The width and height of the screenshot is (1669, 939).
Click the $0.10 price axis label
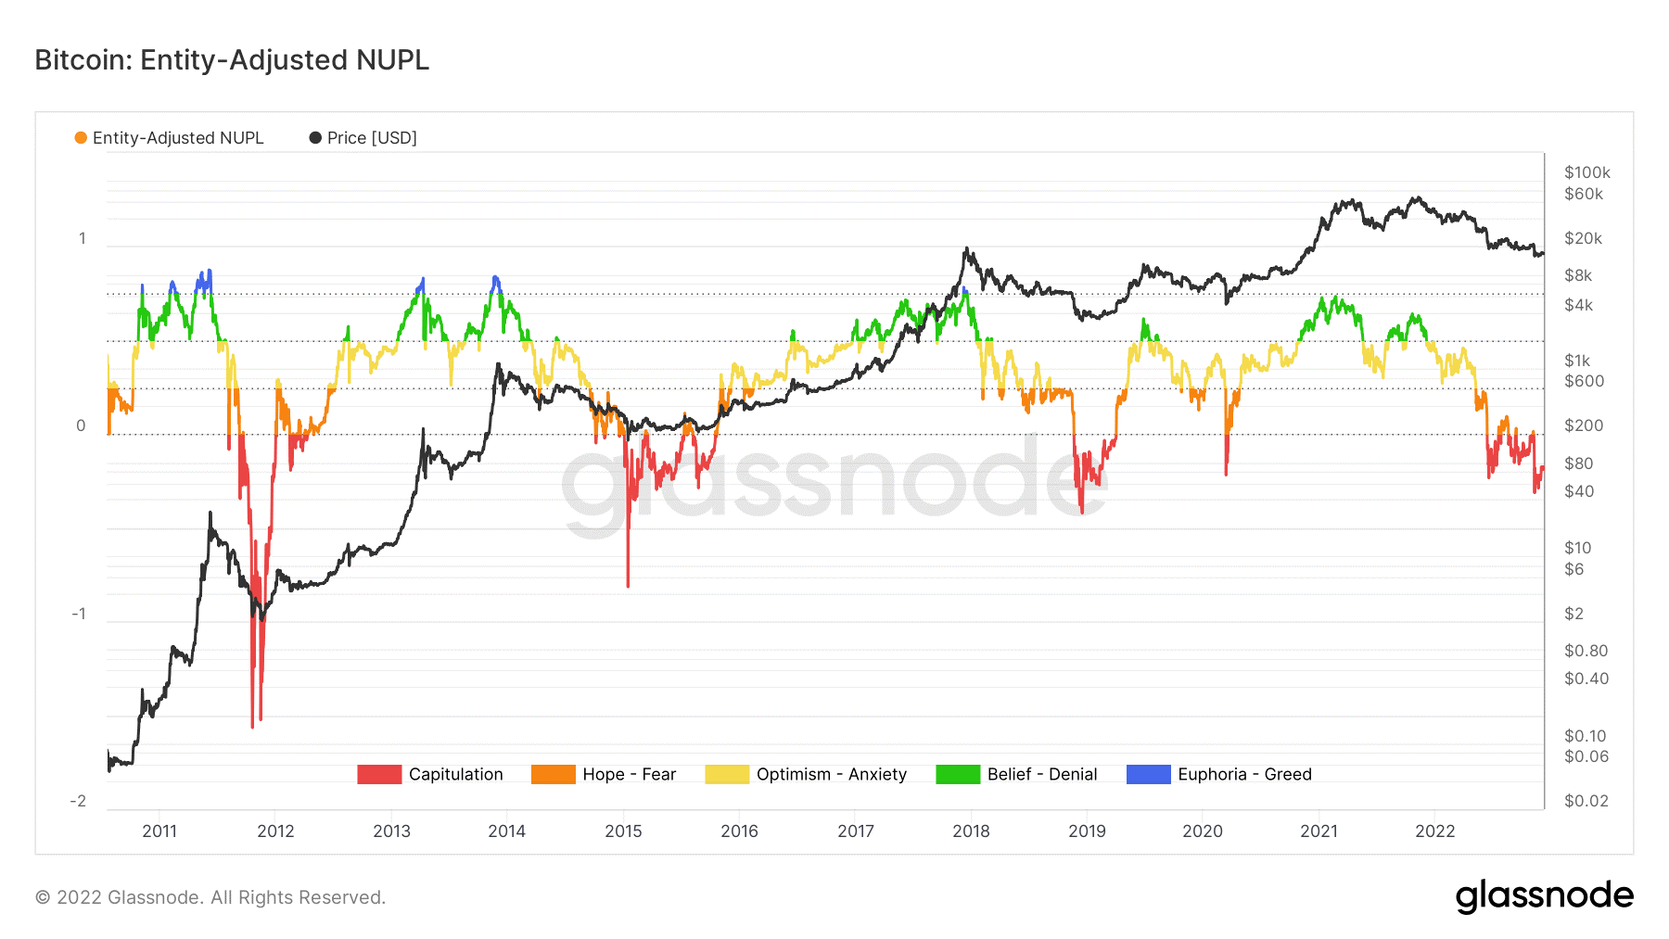pyautogui.click(x=1585, y=736)
